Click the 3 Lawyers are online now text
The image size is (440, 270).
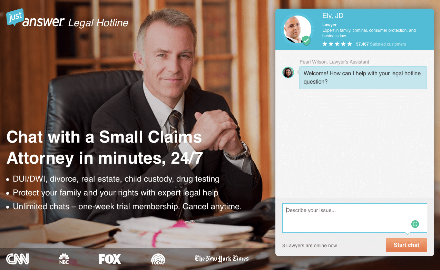[310, 245]
